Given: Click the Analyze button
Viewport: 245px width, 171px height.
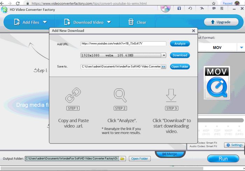Looking at the screenshot, I should point(180,44).
